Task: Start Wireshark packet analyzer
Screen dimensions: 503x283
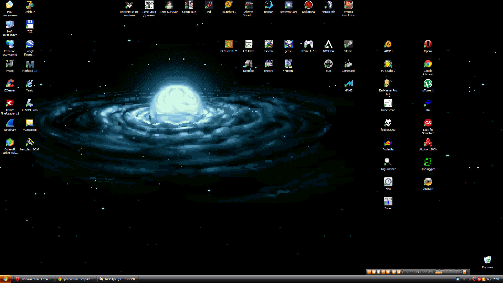Action: click(10, 123)
